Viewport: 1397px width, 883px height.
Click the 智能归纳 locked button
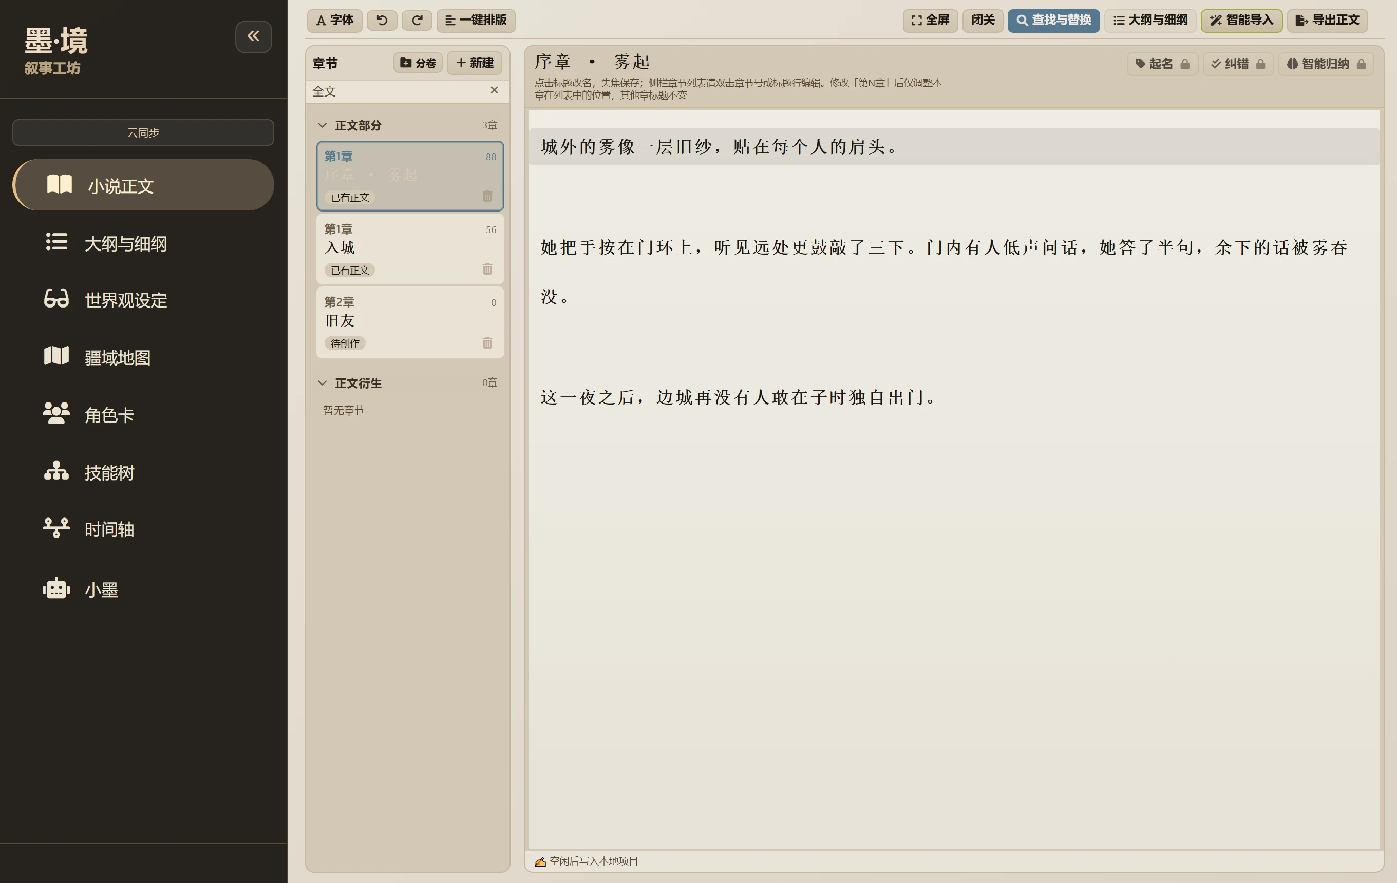coord(1326,64)
